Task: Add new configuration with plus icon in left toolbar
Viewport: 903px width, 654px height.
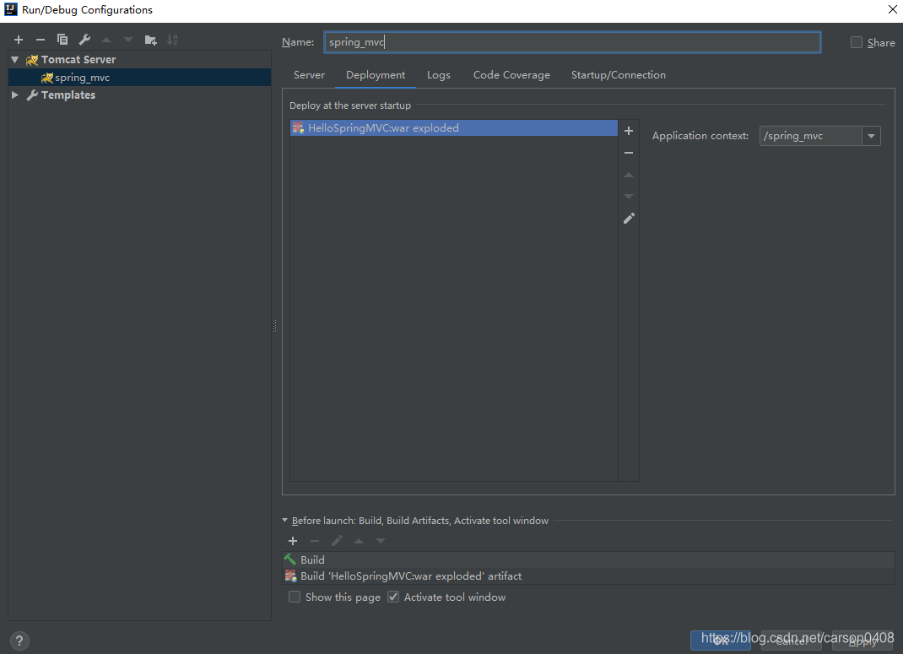Action: click(19, 40)
